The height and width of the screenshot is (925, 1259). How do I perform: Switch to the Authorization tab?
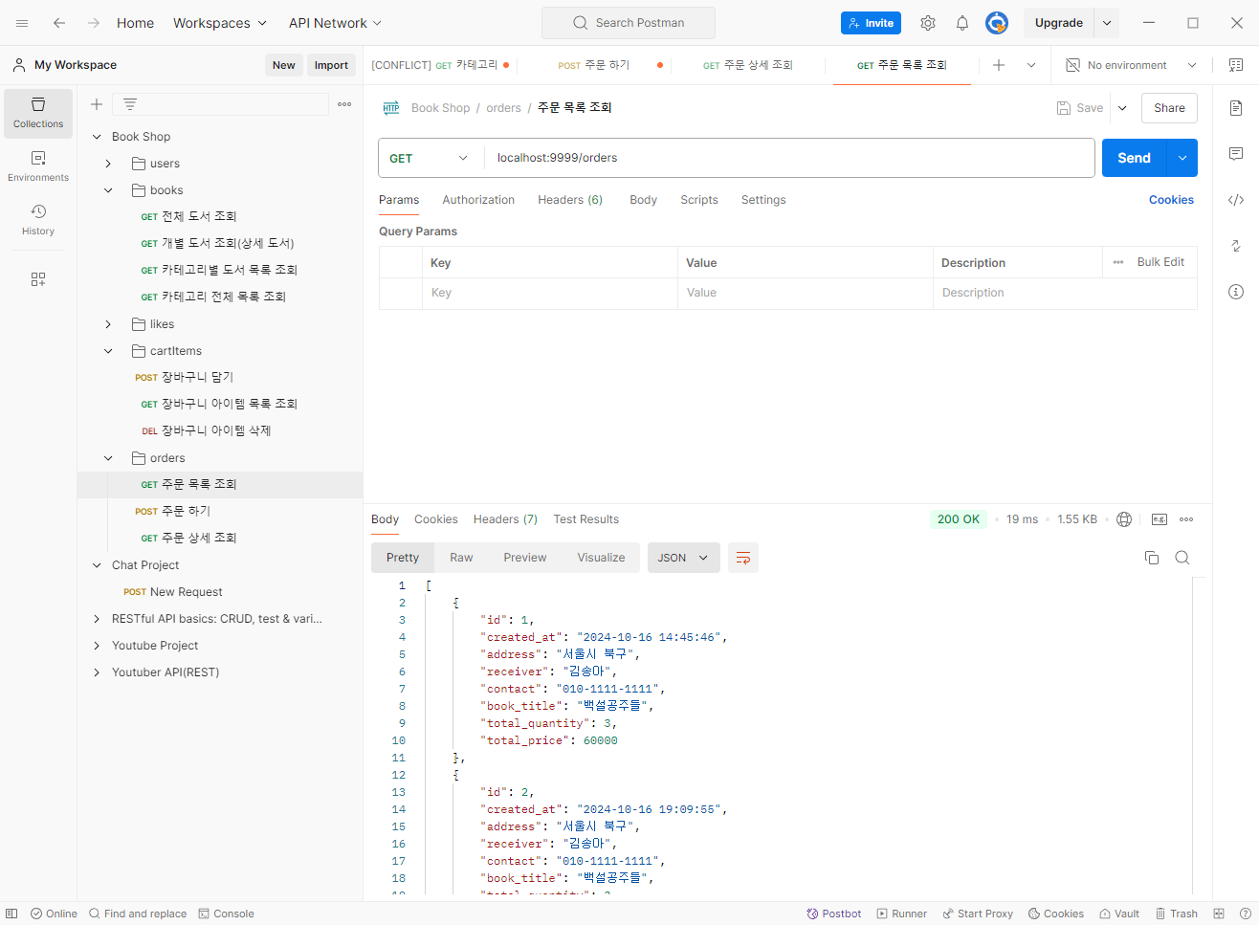pyautogui.click(x=478, y=200)
